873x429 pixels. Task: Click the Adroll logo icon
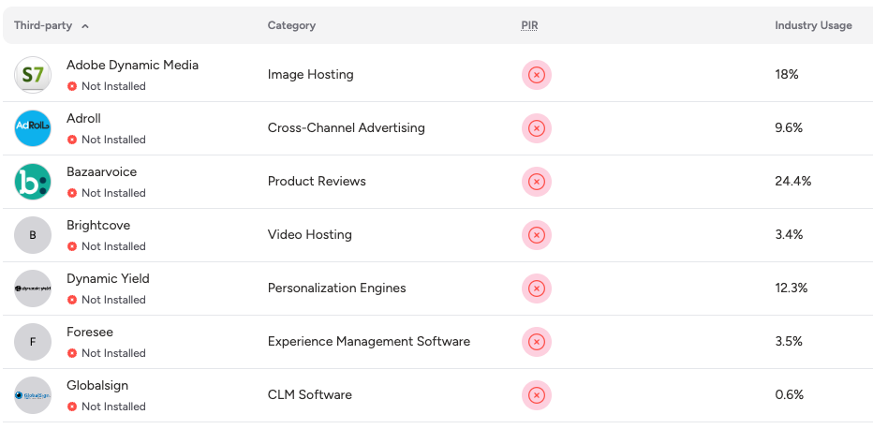pos(33,128)
